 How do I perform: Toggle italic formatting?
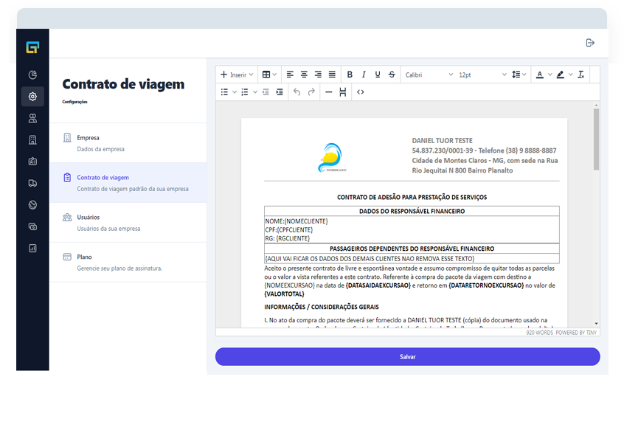click(x=364, y=74)
